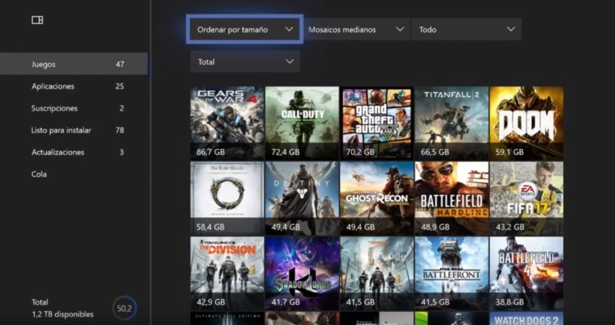615x325 pixels.
Task: Open the Battlefield 4 tile
Action: 526,273
